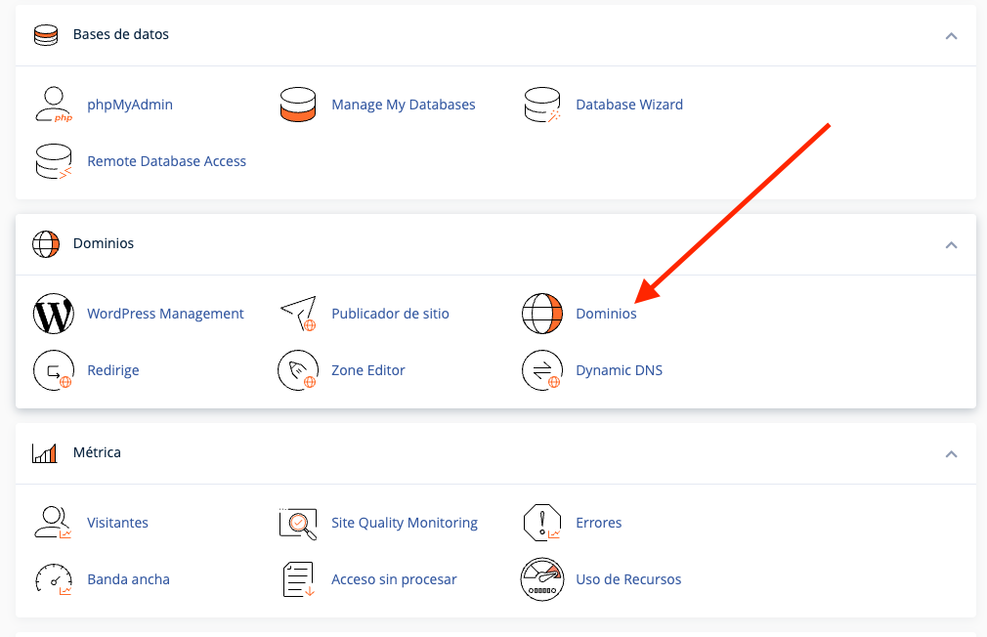Collapse the Bases de datos section
Image resolution: width=987 pixels, height=637 pixels.
[x=951, y=35]
